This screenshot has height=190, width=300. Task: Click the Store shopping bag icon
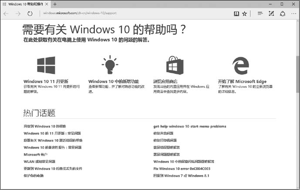(175, 65)
